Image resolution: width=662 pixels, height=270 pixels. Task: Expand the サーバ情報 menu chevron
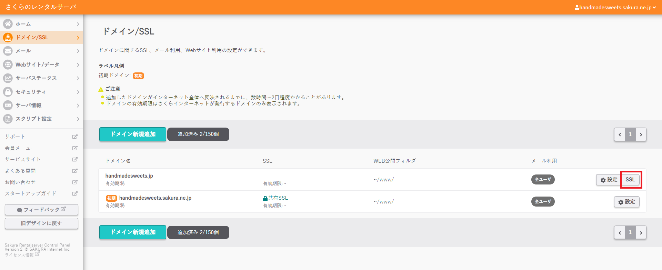pos(78,106)
